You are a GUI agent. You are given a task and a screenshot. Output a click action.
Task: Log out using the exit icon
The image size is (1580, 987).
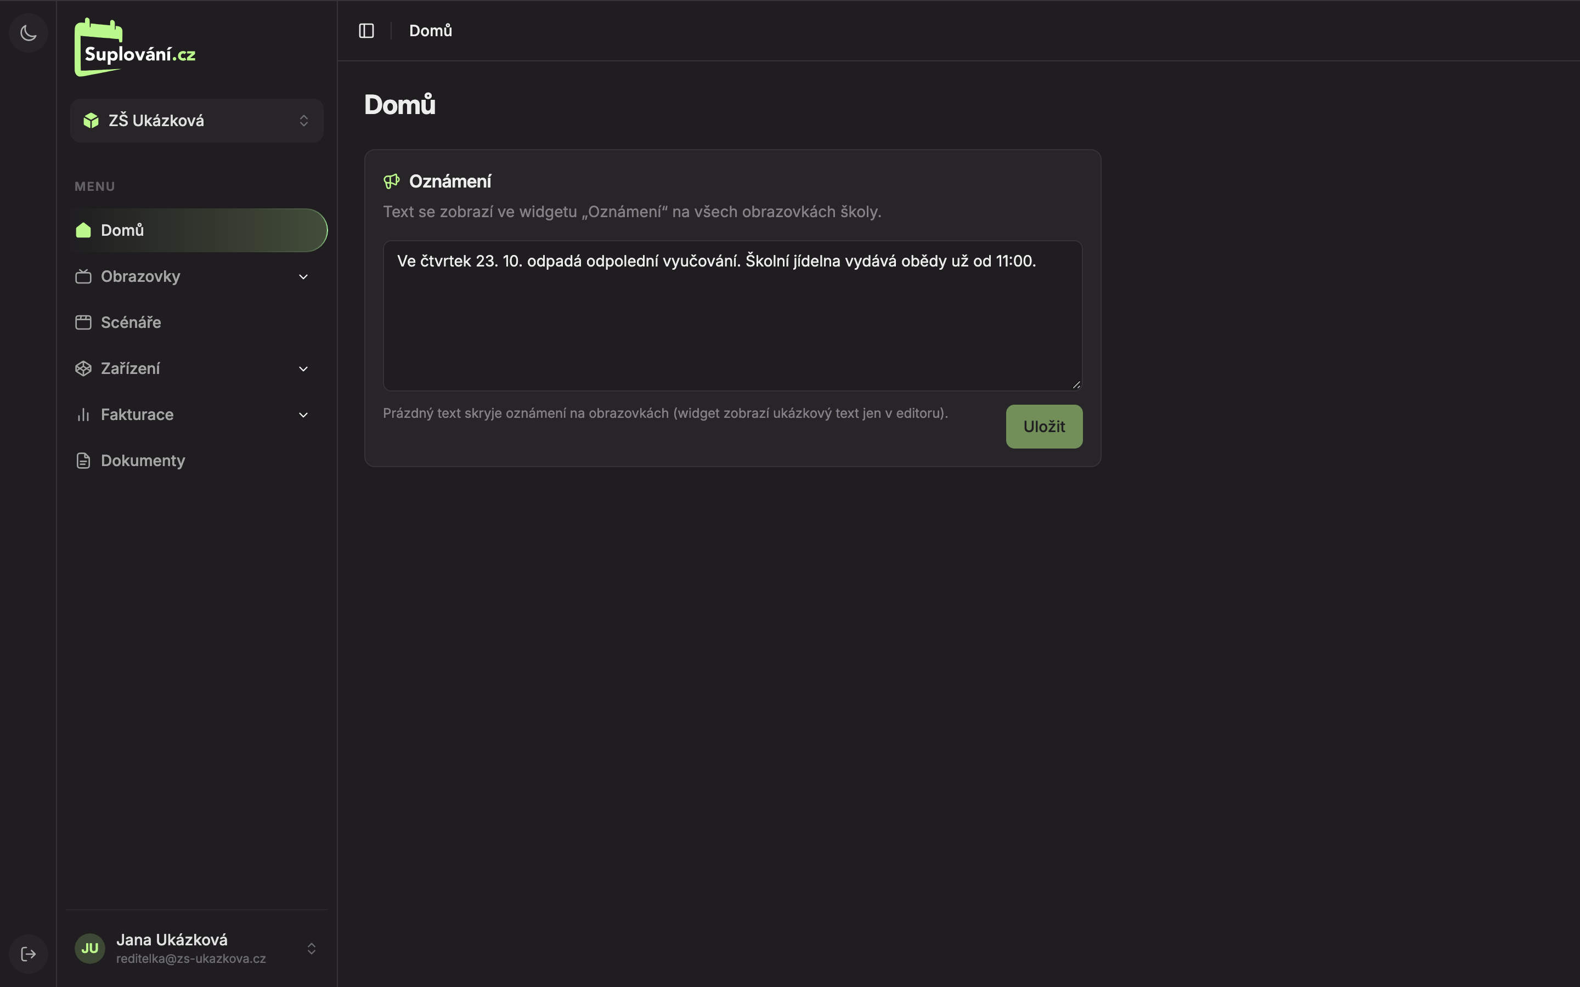coord(28,954)
